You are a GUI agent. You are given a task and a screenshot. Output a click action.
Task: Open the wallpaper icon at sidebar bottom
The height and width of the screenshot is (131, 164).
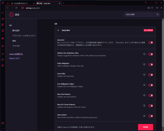pyautogui.click(x=3, y=123)
